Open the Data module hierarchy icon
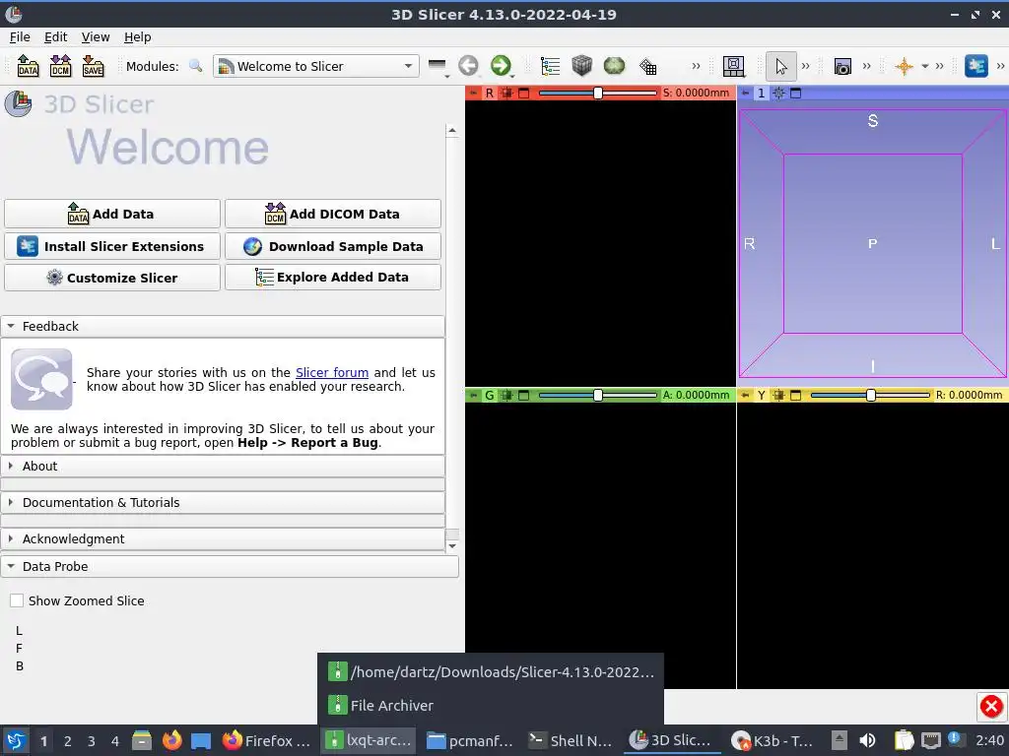The image size is (1009, 756). [x=550, y=66]
